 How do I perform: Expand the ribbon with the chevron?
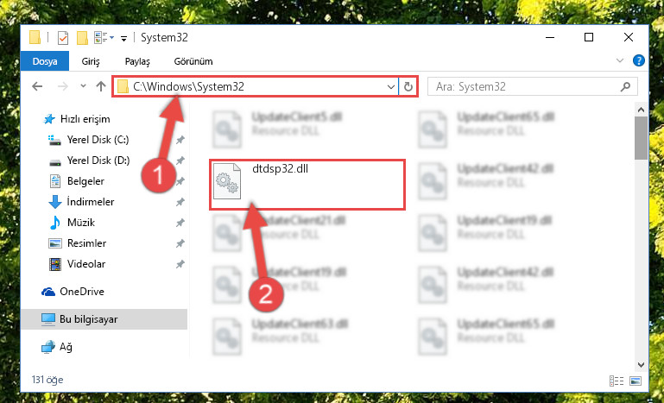[620, 60]
